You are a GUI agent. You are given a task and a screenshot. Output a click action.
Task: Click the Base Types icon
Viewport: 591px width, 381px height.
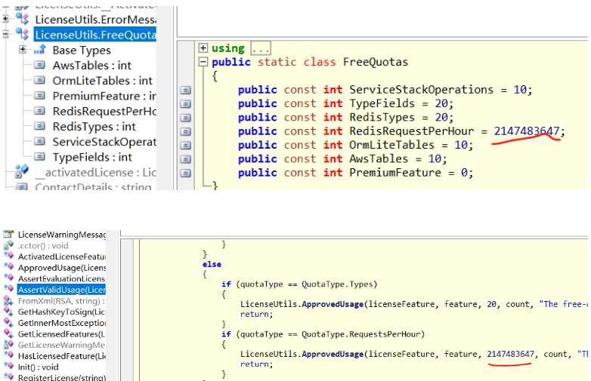coord(40,50)
